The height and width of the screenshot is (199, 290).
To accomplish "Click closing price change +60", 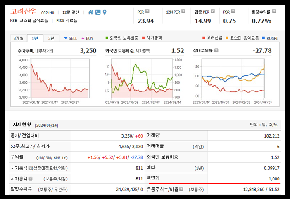I will click(x=139, y=136).
